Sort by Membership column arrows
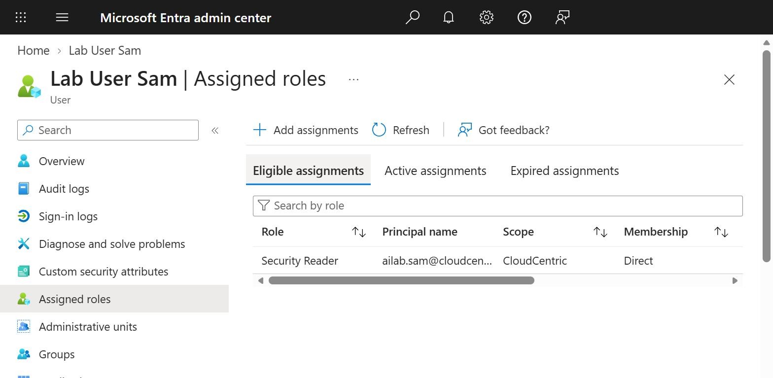This screenshot has width=773, height=378. 721,232
